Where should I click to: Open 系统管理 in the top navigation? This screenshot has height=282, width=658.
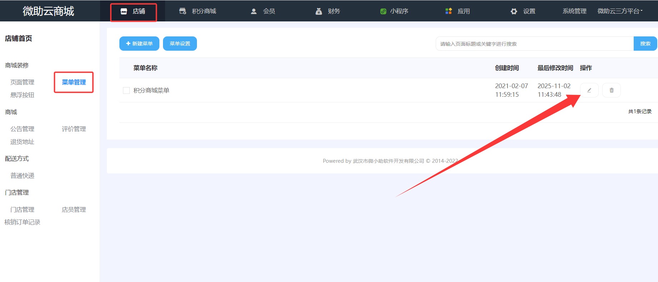pyautogui.click(x=574, y=11)
